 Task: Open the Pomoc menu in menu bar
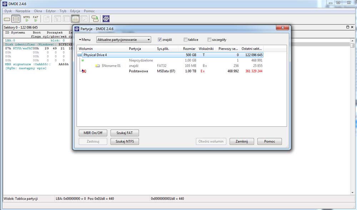pyautogui.click(x=89, y=11)
